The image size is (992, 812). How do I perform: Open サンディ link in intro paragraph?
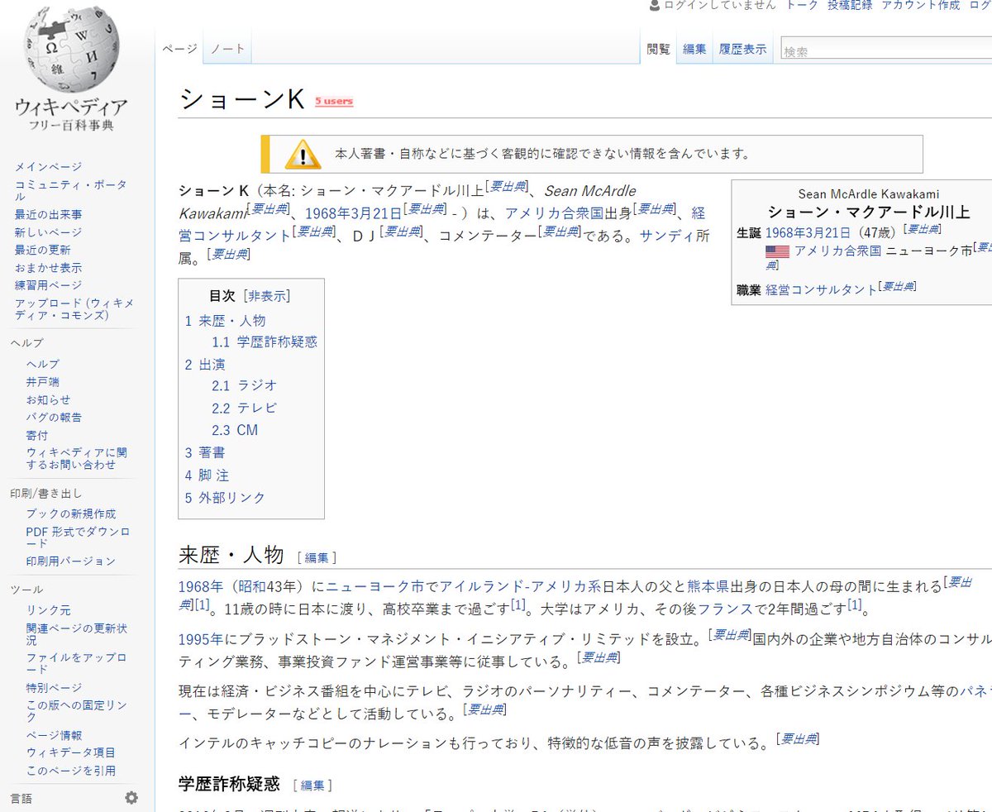(x=667, y=235)
